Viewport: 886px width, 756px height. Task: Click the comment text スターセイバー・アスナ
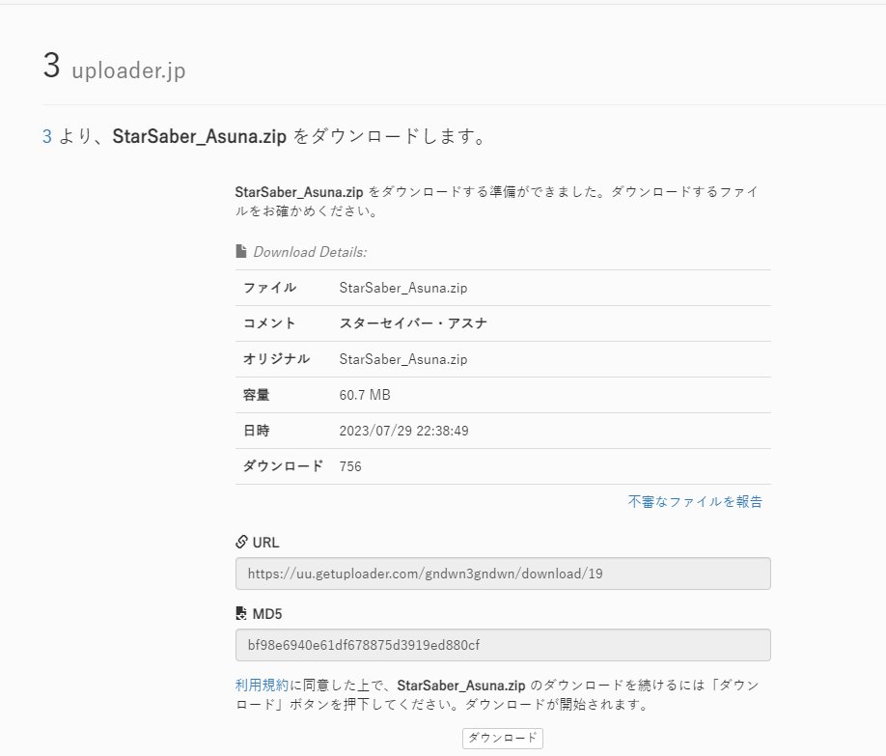413,323
